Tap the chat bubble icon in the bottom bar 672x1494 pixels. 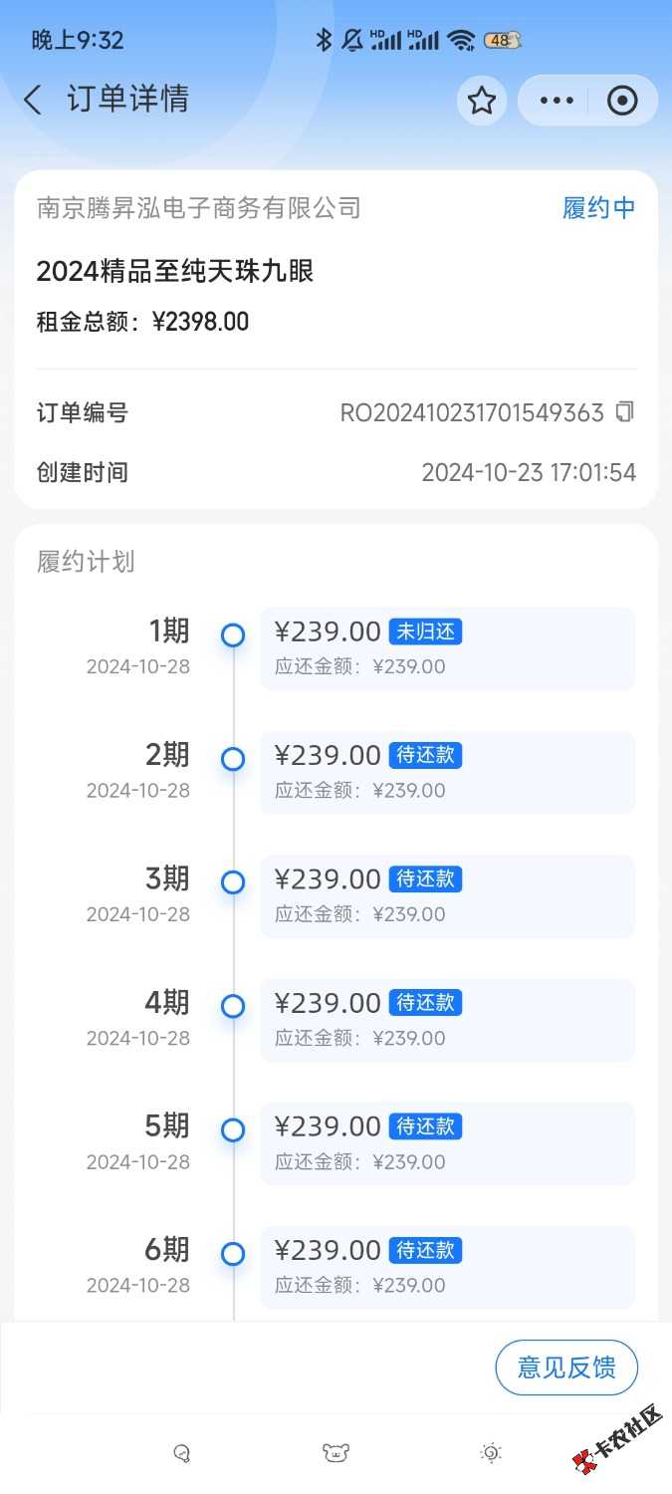(181, 1453)
